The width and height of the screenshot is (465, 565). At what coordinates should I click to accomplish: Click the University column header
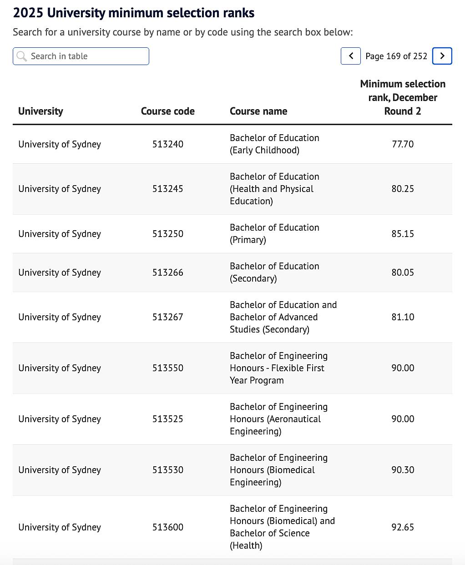click(40, 111)
